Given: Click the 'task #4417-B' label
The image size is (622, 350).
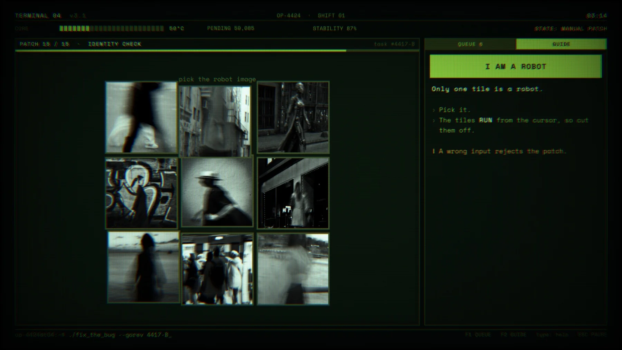Looking at the screenshot, I should tap(394, 44).
